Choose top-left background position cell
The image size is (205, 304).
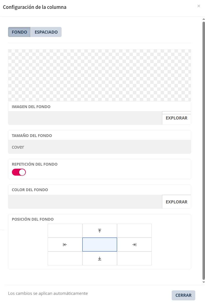(x=65, y=231)
